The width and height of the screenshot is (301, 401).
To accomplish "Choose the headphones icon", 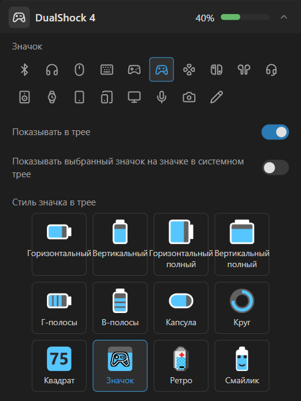I will pos(52,70).
